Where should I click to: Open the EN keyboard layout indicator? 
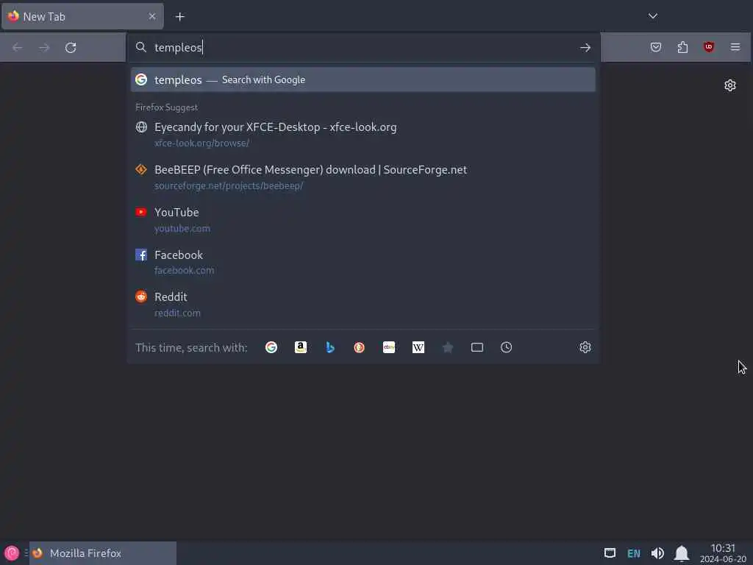pos(633,553)
